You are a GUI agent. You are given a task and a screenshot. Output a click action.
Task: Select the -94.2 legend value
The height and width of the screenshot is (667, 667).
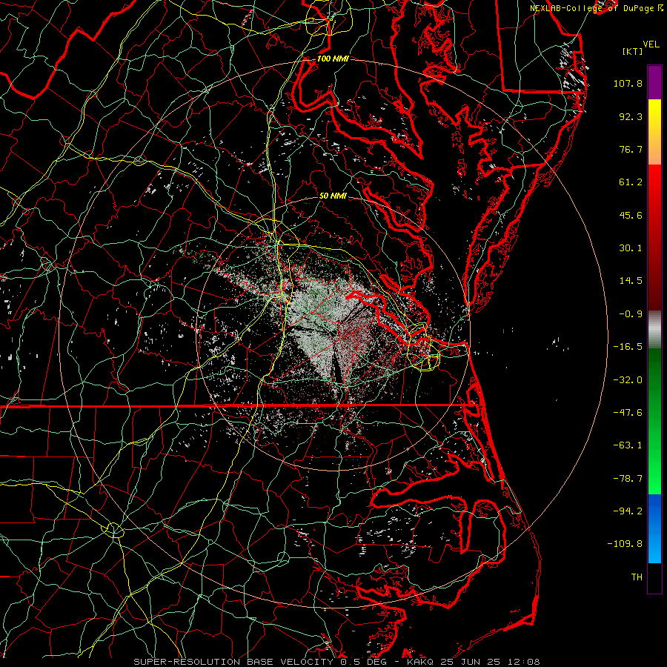point(628,511)
